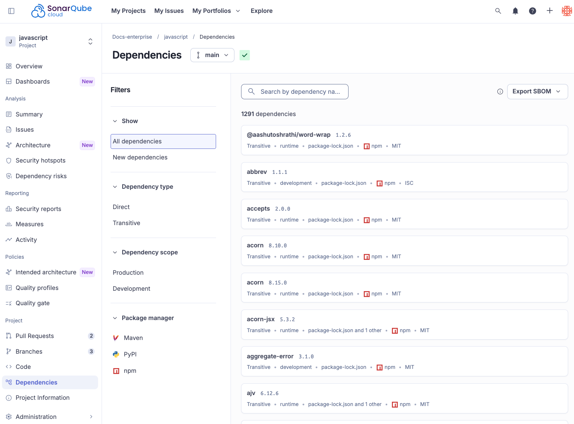Screen dimensions: 574x424
Task: Collapse the Dependency scope section
Action: coord(145,252)
